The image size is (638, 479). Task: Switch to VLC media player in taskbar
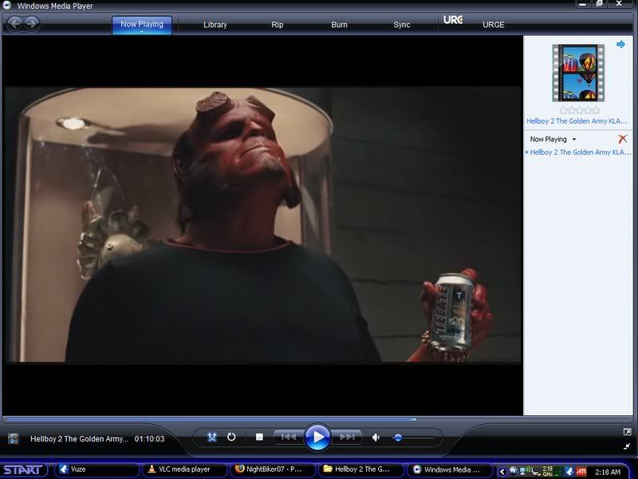pos(185,469)
